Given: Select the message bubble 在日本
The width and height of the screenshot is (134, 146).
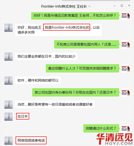Looking at the screenshot, I should (23, 116).
